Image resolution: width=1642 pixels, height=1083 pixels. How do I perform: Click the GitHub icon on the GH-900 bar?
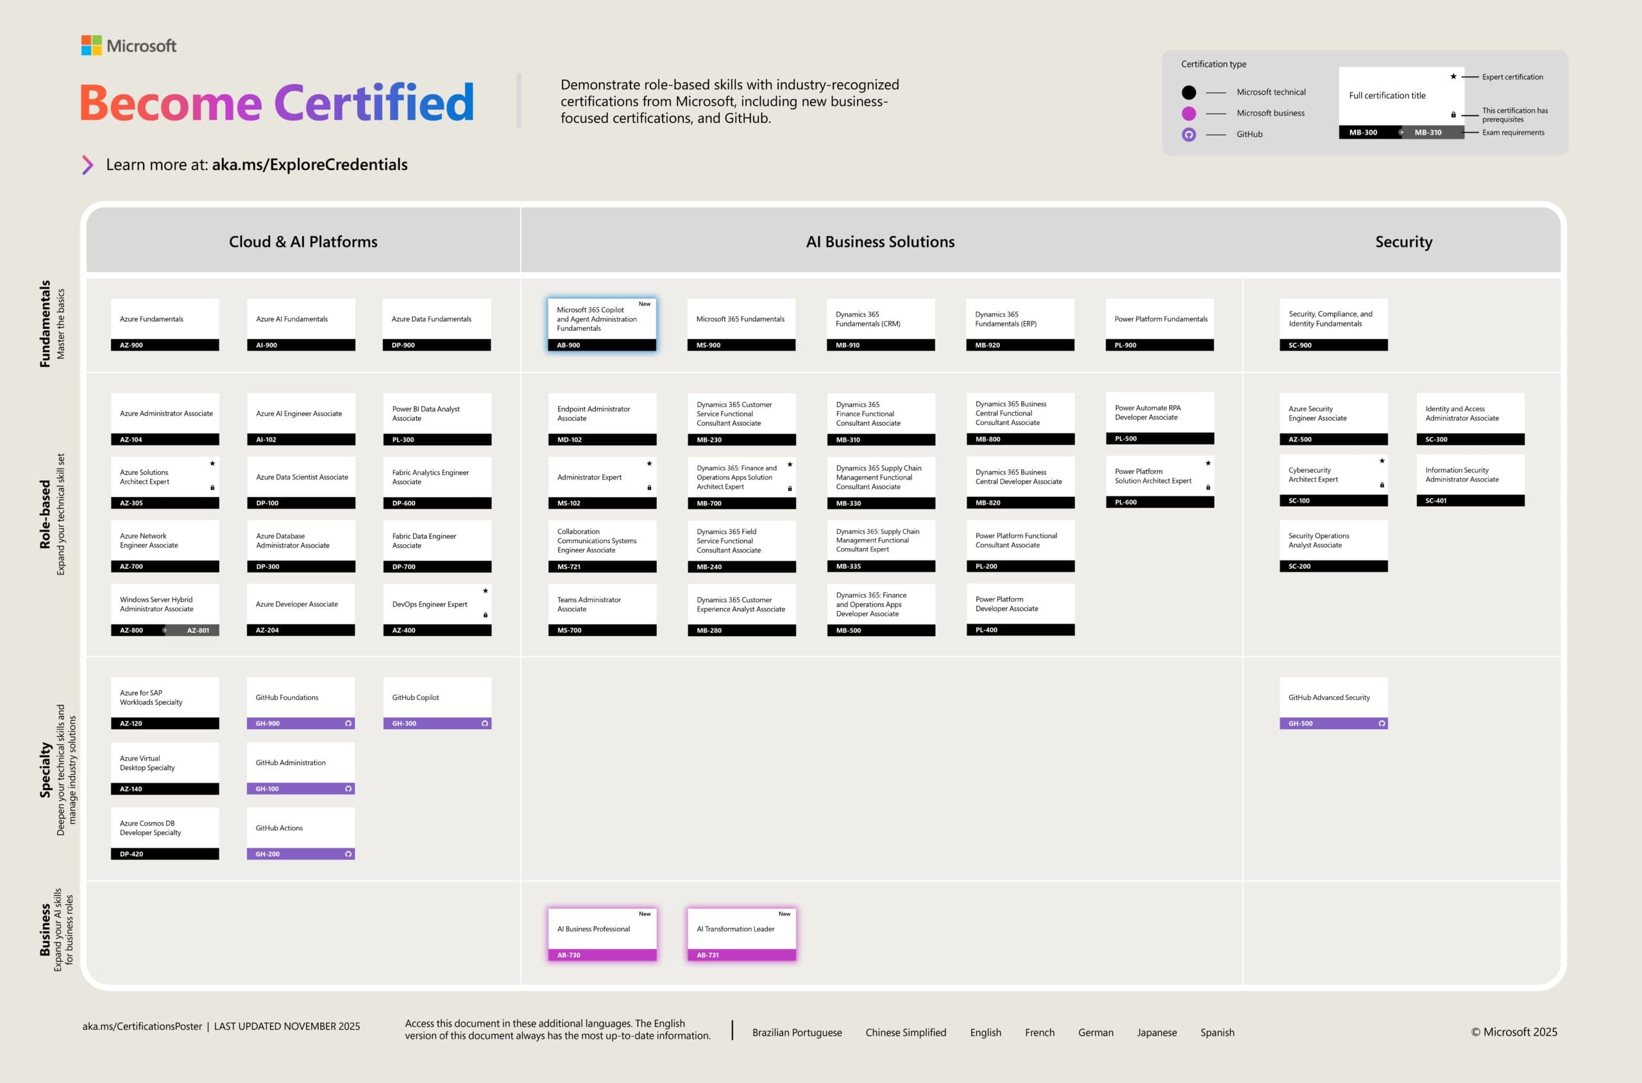click(348, 723)
